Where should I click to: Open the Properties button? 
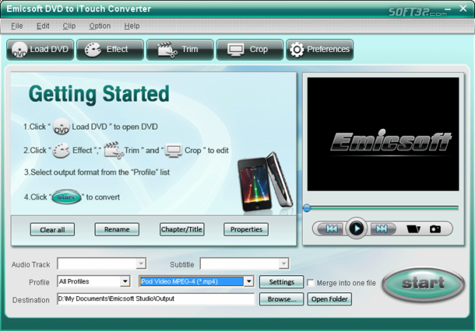pos(246,229)
